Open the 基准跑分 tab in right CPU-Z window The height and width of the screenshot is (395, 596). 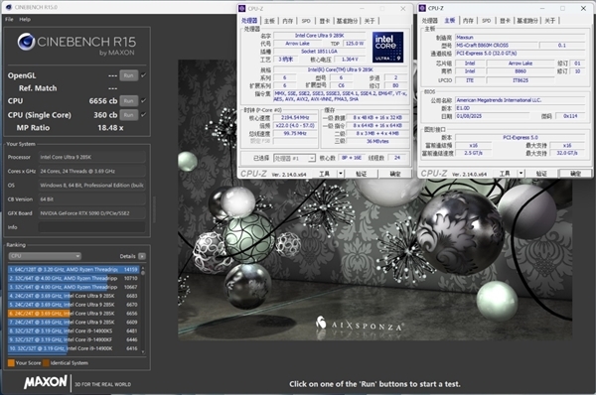coord(527,21)
